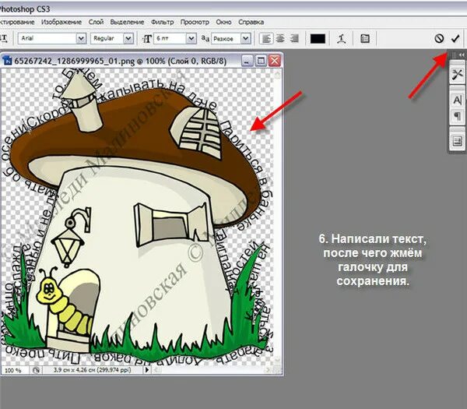This screenshot has width=467, height=409.
Task: Open the anti-aliasing method dropdown
Action: click(246, 38)
